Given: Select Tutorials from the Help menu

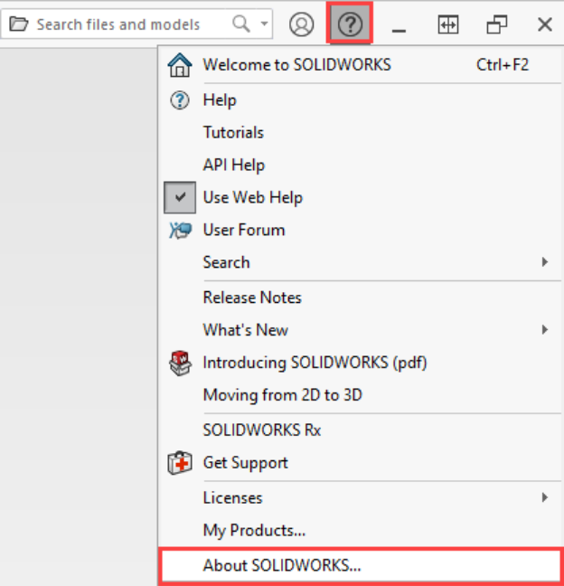Looking at the screenshot, I should pyautogui.click(x=233, y=132).
